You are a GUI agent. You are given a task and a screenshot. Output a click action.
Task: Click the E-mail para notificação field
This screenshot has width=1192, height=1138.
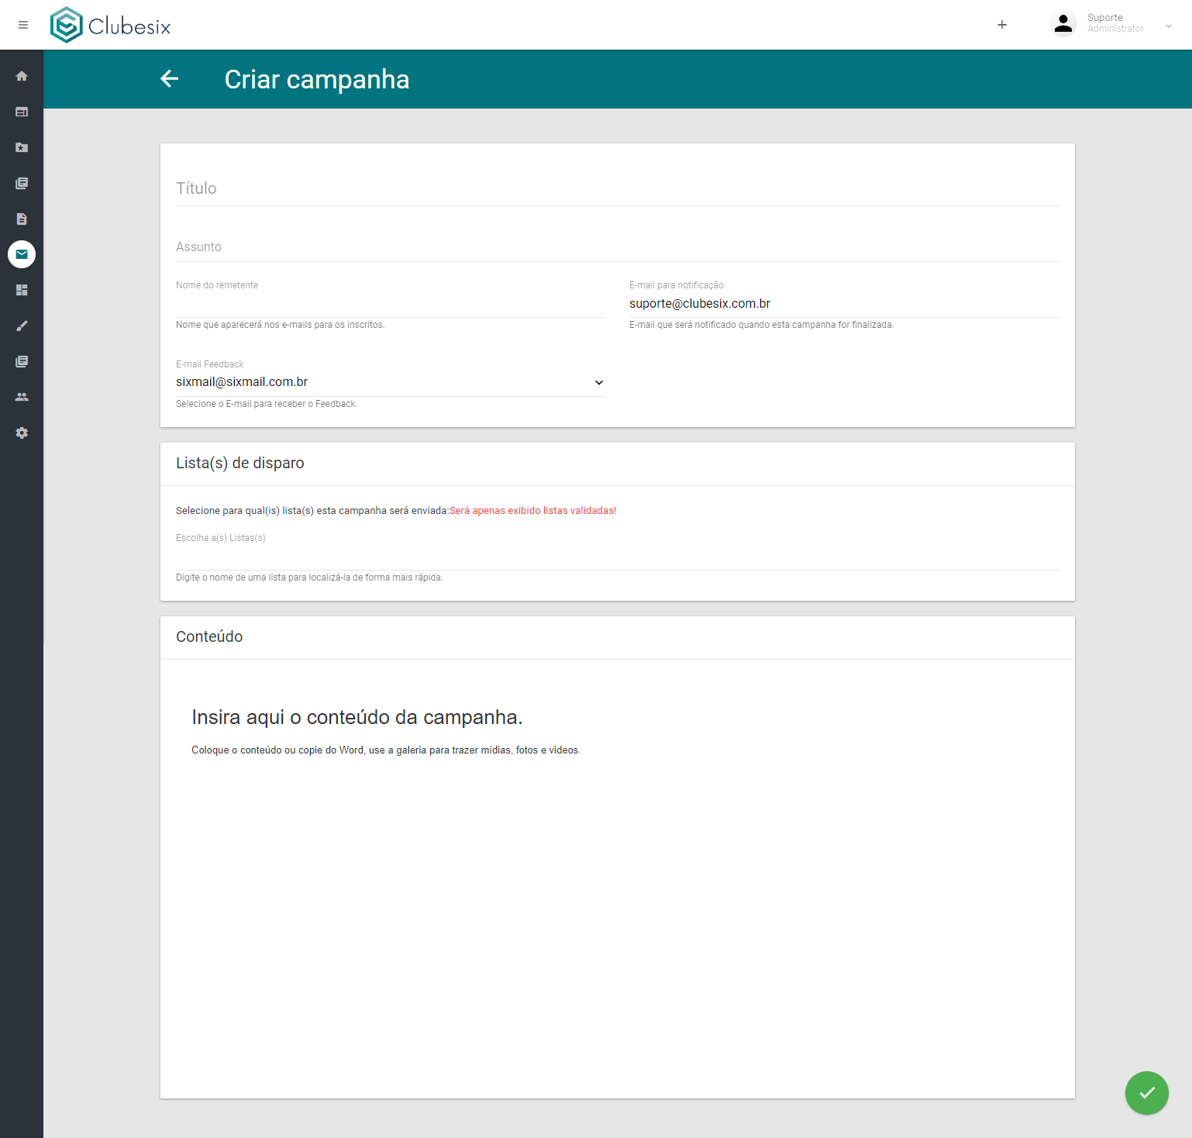[844, 303]
